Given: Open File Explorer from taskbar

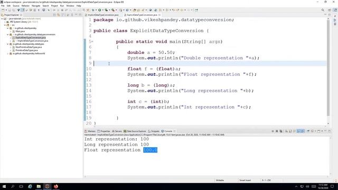Looking at the screenshot, I should tap(39, 186).
